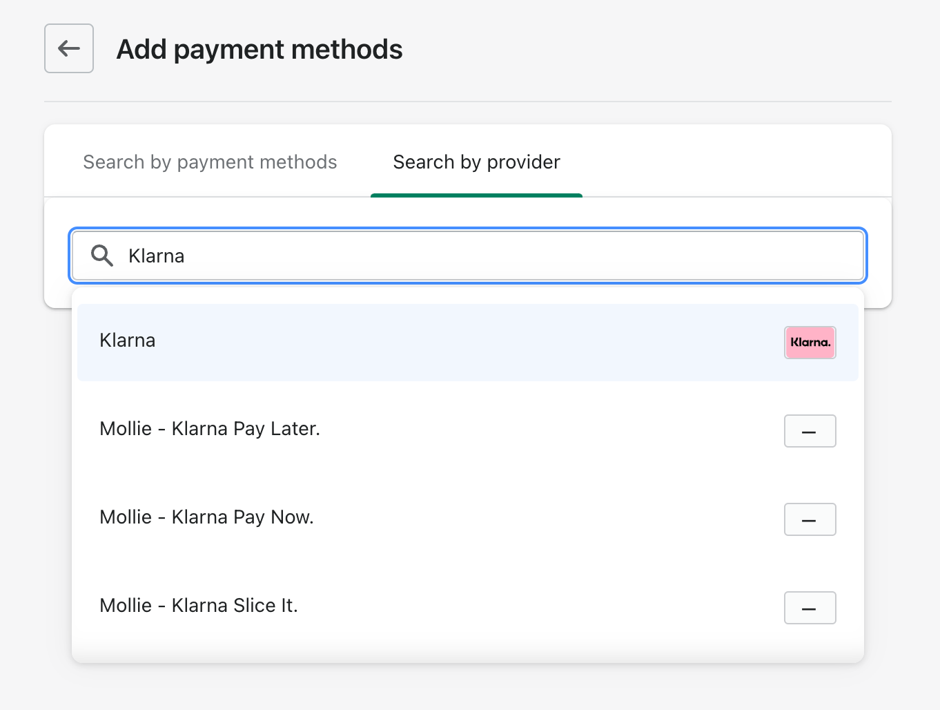
Task: Switch to Search by payment methods tab
Action: 210,162
